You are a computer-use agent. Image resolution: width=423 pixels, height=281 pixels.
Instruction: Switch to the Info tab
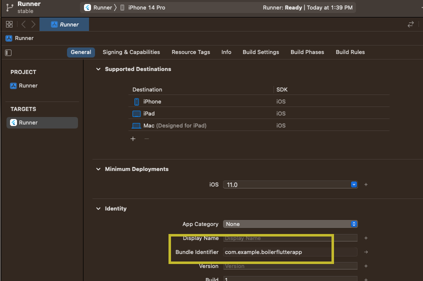pyautogui.click(x=226, y=52)
